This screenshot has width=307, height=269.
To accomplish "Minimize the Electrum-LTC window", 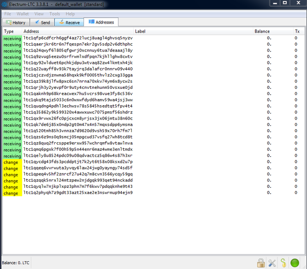I will [275, 3].
